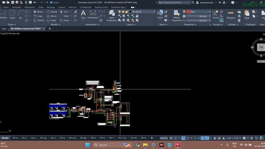Click the Plot printer icon in quick access
This screenshot has height=149, width=265.
pyautogui.click(x=30, y=2)
